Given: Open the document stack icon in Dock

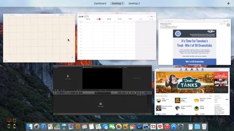Looking at the screenshot, I should 190,127.
